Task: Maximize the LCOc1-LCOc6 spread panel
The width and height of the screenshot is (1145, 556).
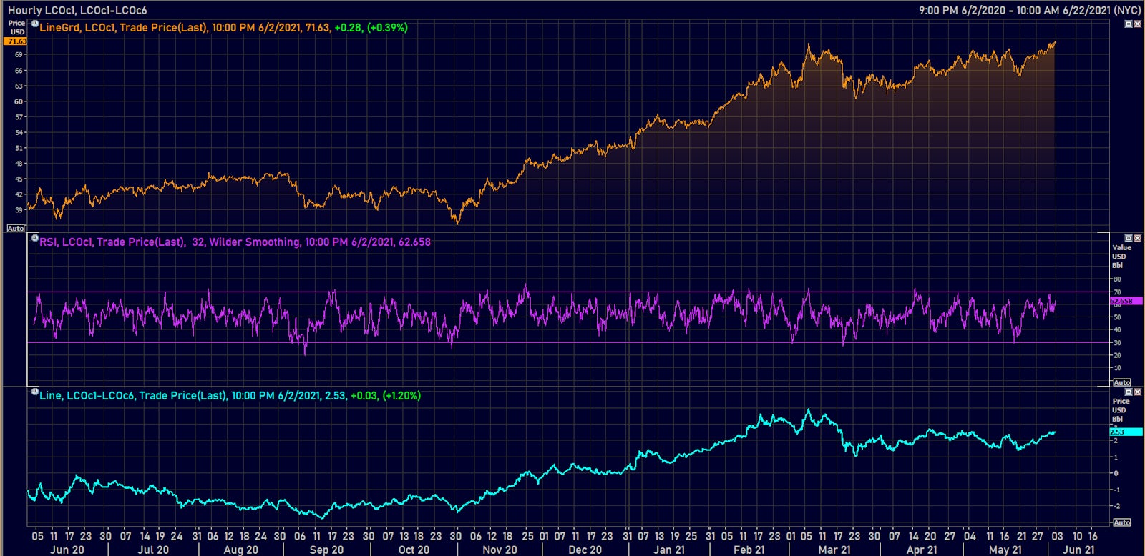Action: 1129,392
